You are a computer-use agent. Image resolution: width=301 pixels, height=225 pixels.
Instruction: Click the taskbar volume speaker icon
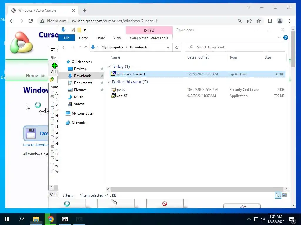point(263,219)
